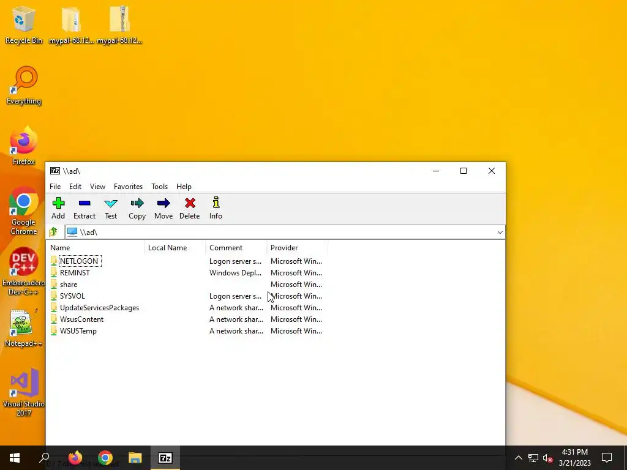Select the mypal-68.12 zip archive icon
The image size is (627, 470).
(x=119, y=24)
